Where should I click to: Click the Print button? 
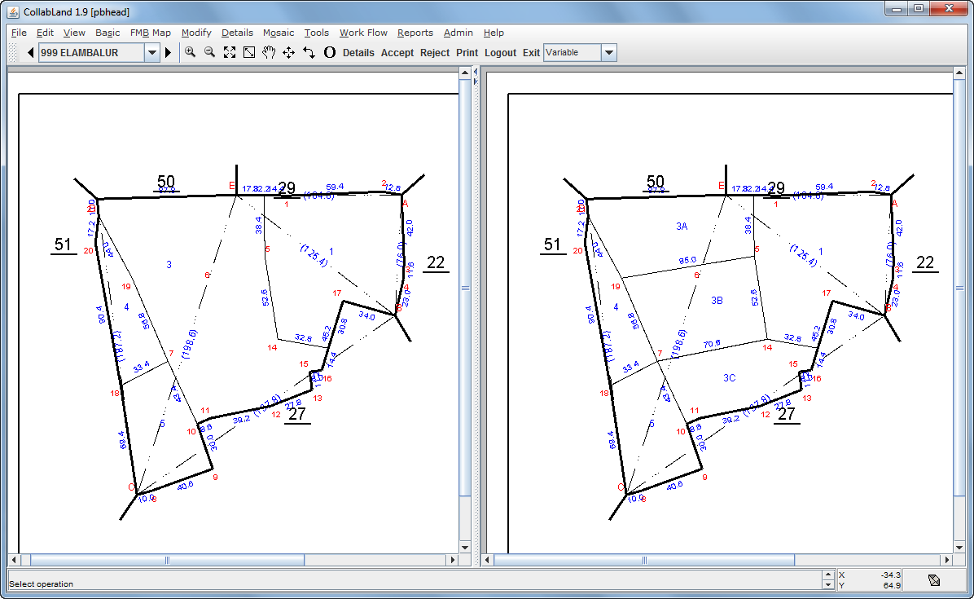[467, 53]
